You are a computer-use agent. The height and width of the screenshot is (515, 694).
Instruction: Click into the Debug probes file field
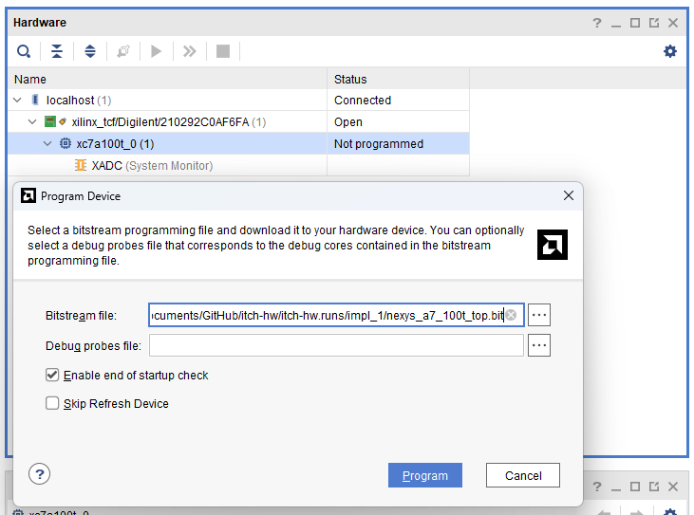(336, 345)
